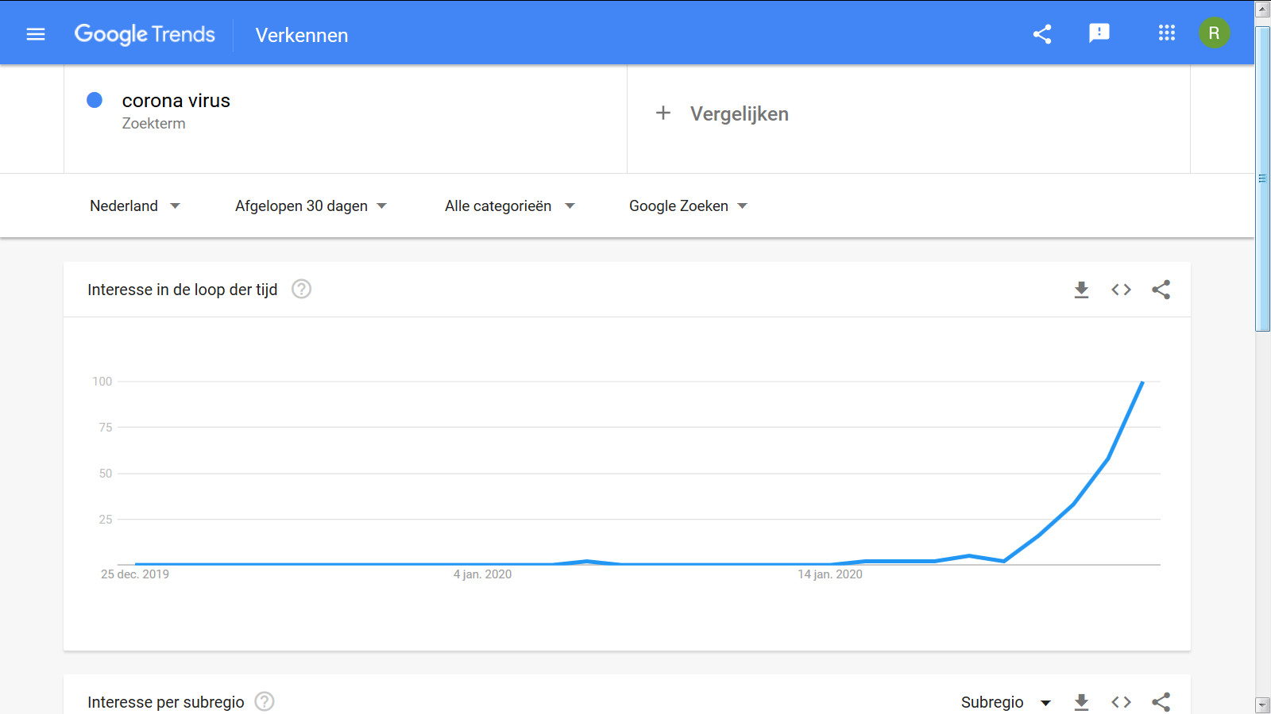Expand the Alle categorieën dropdown
This screenshot has height=714, width=1271.
[x=510, y=206]
